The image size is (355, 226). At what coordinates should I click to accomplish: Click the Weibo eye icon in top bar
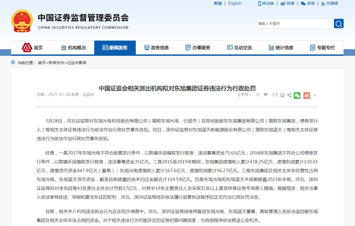click(x=283, y=4)
